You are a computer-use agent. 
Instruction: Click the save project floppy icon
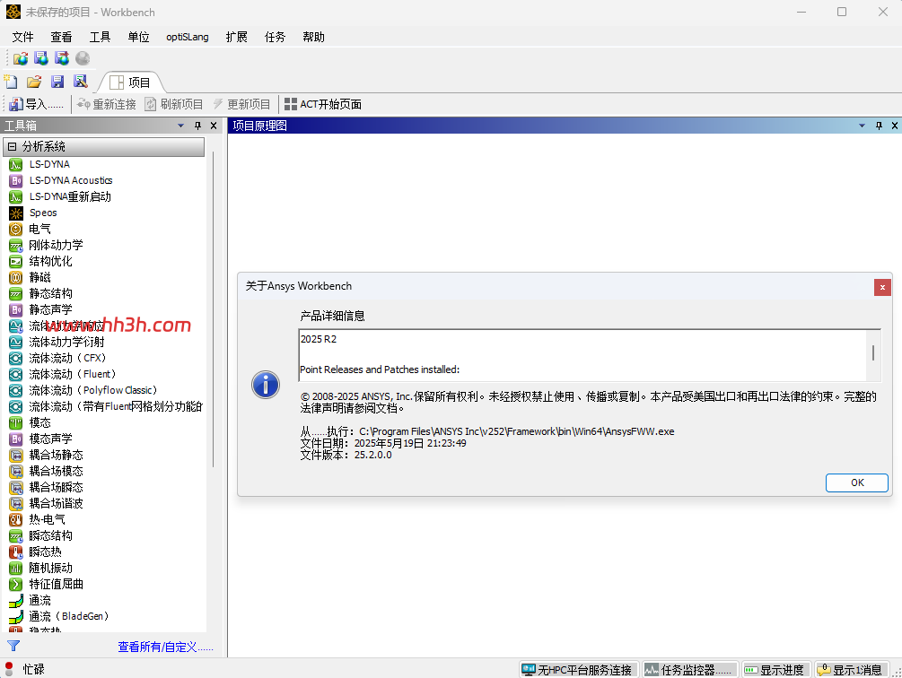point(57,82)
